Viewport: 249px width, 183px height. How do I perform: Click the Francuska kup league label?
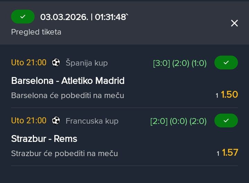92,121
